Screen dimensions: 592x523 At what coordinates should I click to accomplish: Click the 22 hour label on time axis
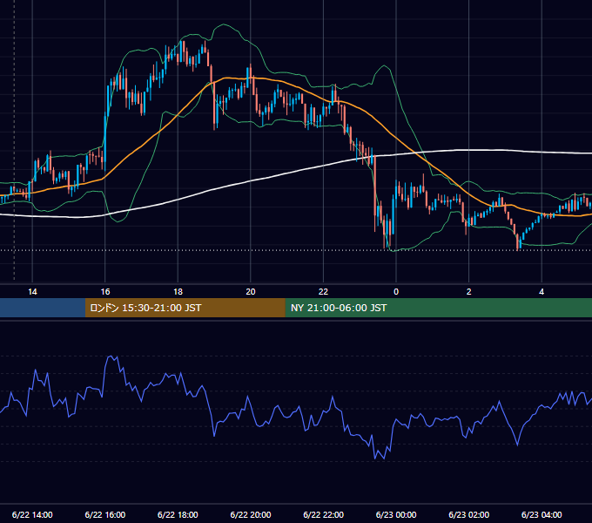pos(323,292)
